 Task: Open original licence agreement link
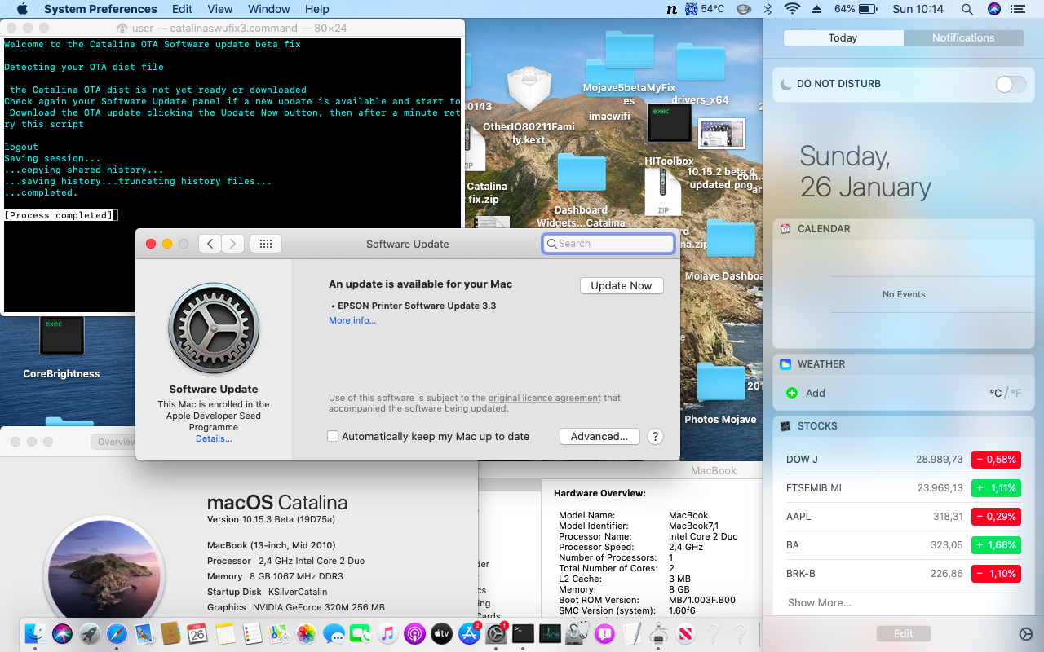(x=545, y=398)
